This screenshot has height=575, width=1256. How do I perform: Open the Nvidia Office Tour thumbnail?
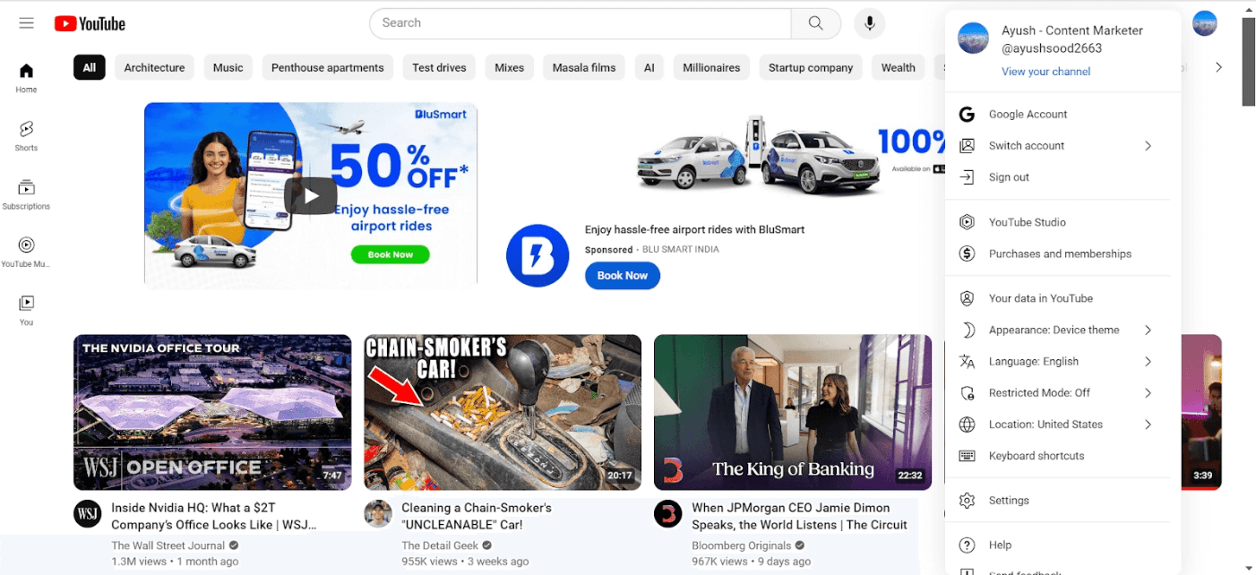pos(212,412)
